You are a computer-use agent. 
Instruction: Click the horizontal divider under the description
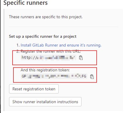click(x=64, y=27)
